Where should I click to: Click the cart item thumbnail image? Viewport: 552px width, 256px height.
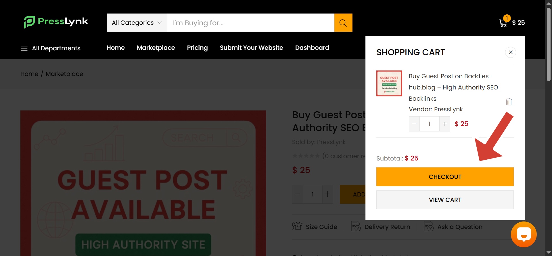(x=389, y=83)
